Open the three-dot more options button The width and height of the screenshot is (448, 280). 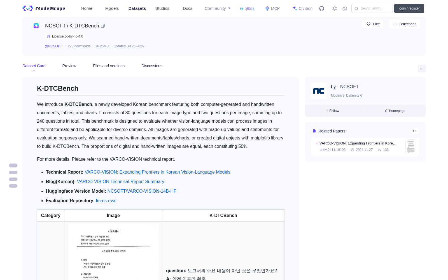click(x=422, y=69)
